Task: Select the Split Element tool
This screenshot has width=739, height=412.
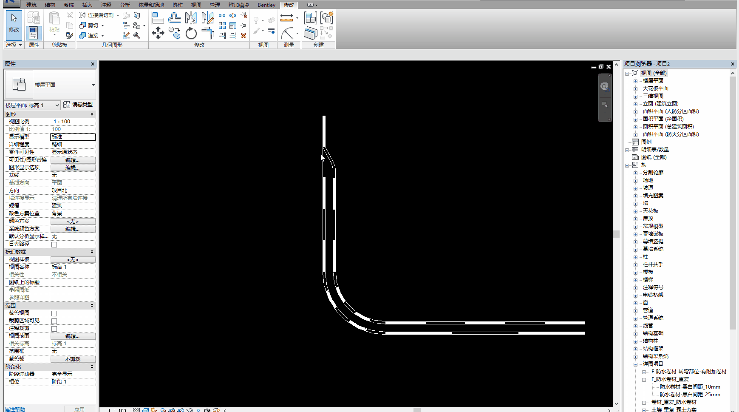Action: click(222, 15)
